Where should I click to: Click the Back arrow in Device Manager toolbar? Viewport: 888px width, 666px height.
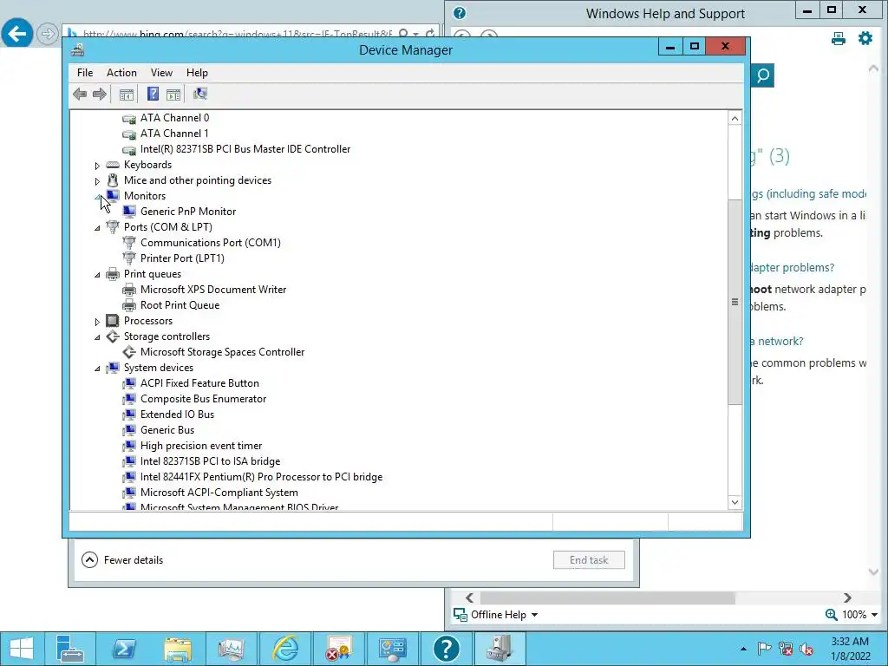point(80,94)
